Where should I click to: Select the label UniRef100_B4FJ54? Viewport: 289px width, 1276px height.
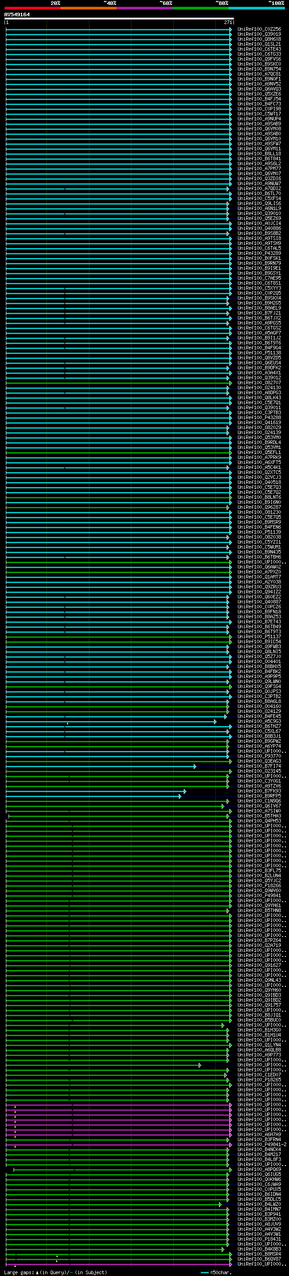pyautogui.click(x=259, y=99)
